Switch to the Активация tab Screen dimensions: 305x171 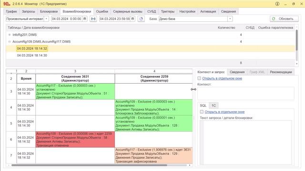(x=208, y=11)
